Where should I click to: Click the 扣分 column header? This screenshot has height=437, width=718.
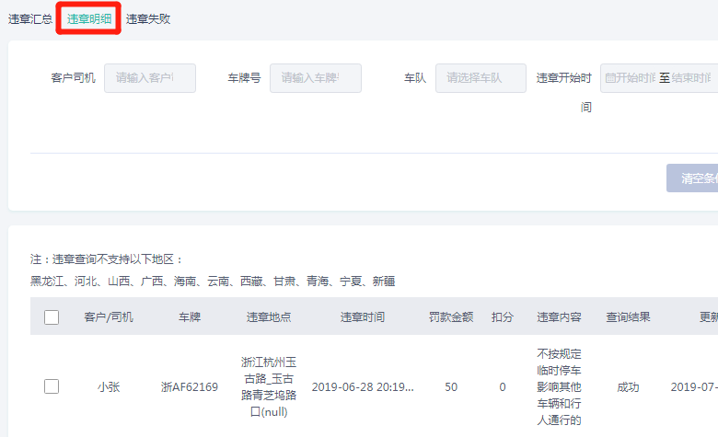(502, 317)
